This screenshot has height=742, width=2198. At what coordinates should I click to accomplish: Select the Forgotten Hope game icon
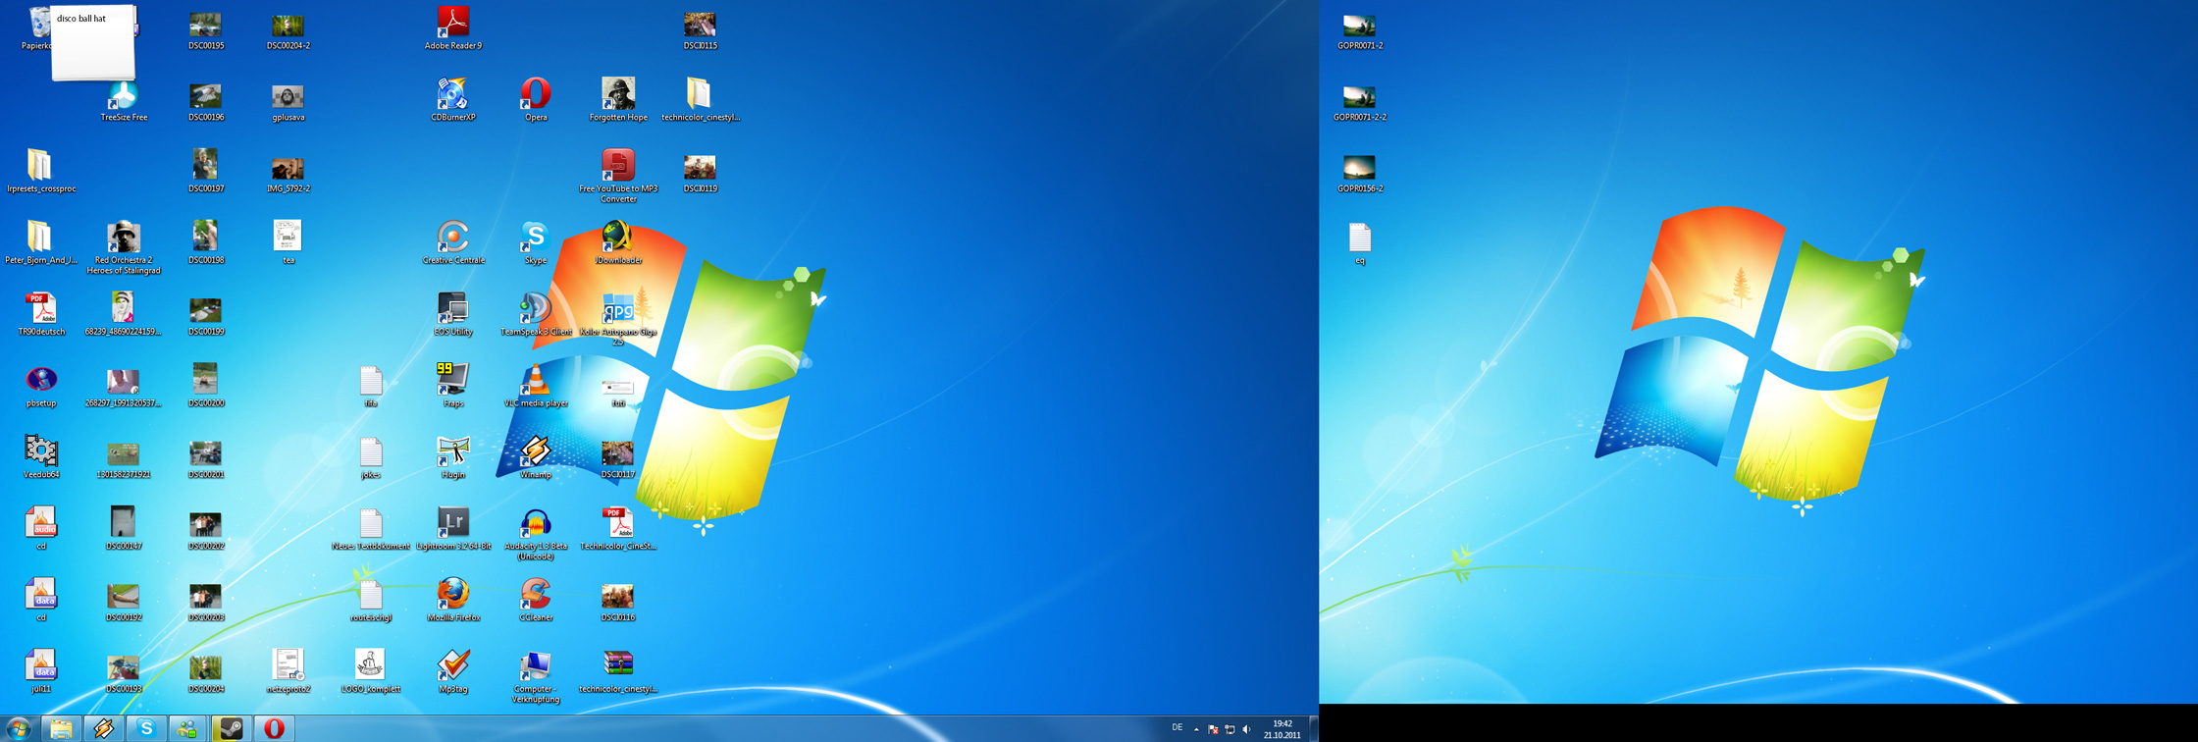(618, 99)
